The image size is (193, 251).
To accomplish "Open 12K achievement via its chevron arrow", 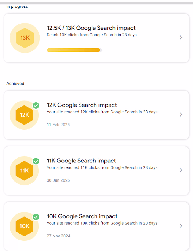I will pos(181,115).
